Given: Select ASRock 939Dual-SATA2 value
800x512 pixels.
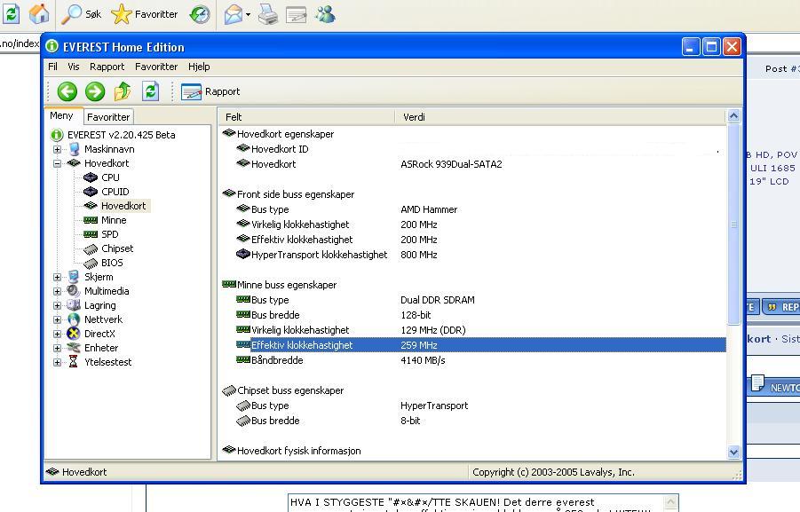Looking at the screenshot, I should click(x=452, y=164).
